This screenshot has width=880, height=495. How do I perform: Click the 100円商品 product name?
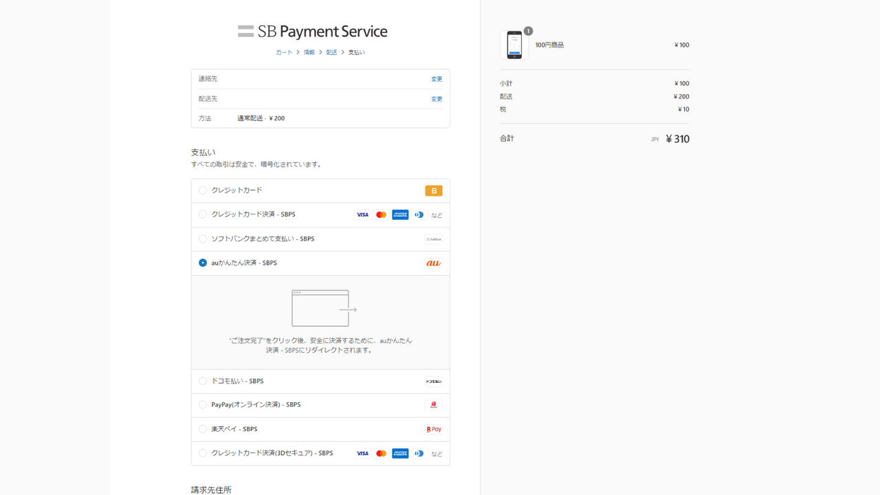(549, 45)
